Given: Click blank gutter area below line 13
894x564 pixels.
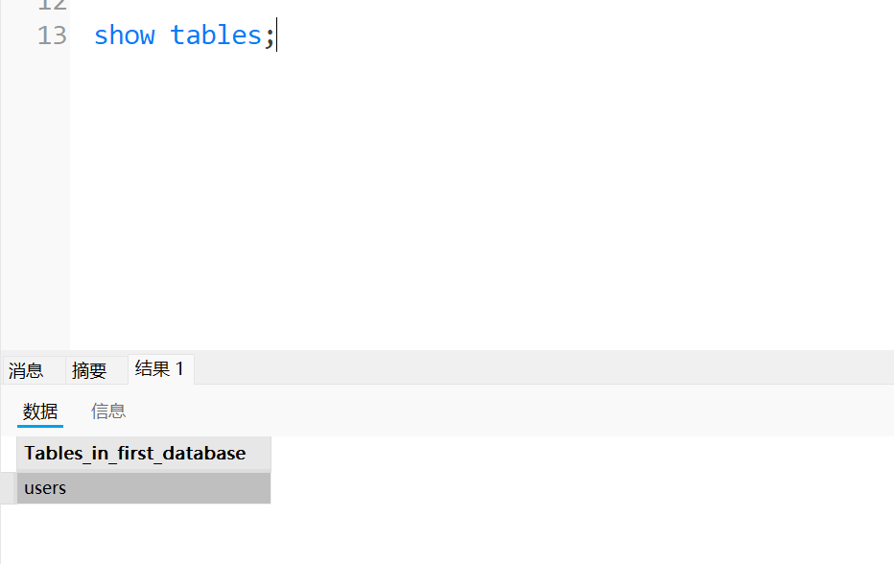Looking at the screenshot, I should pyautogui.click(x=35, y=192).
